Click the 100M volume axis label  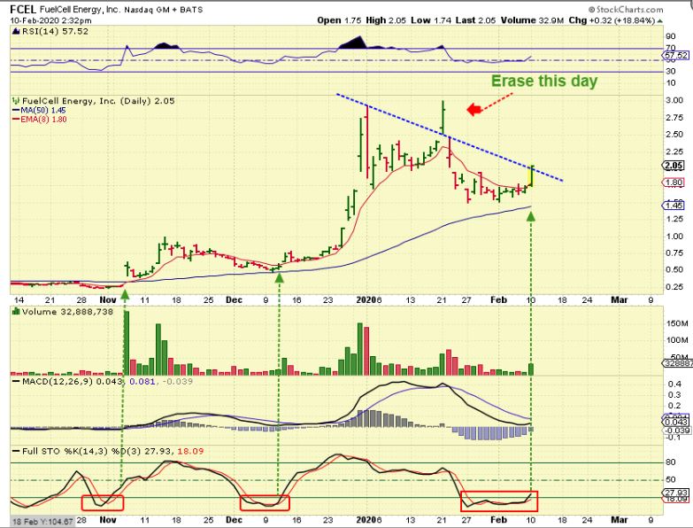point(677,340)
